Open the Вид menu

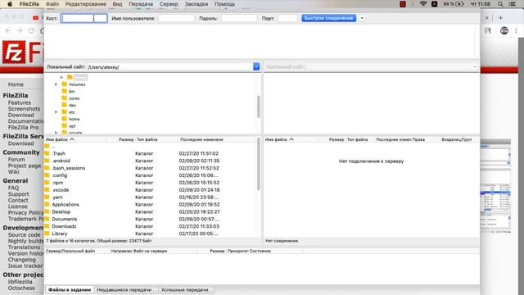coord(117,4)
